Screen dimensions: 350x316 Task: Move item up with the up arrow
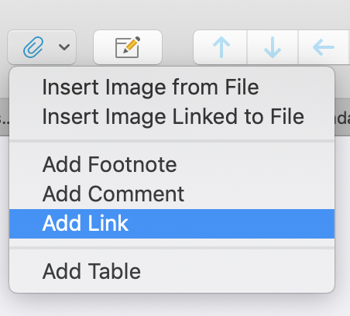click(x=221, y=47)
